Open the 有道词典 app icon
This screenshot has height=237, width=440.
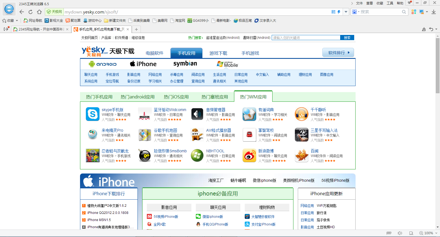tap(249, 114)
